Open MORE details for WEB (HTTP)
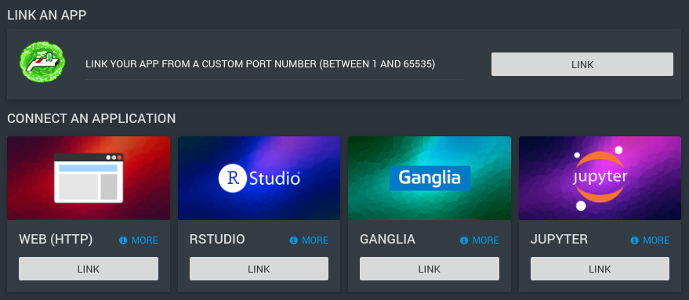Image resolution: width=689 pixels, height=300 pixels. pos(144,240)
